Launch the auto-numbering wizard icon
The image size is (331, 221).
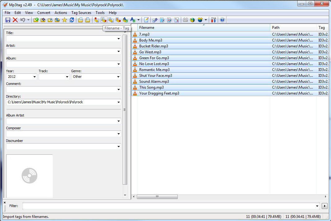(177, 20)
